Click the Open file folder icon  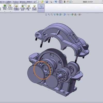[42, 2]
